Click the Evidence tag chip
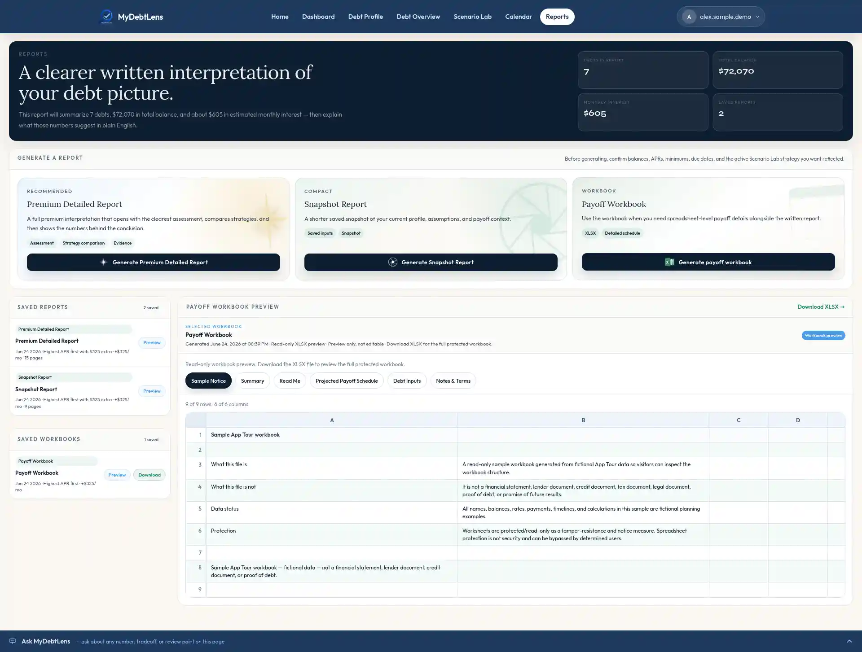This screenshot has height=652, width=862. point(123,243)
